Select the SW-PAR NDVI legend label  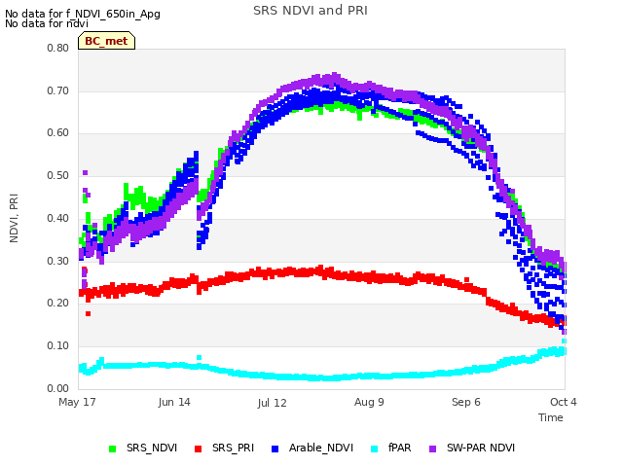point(481,448)
